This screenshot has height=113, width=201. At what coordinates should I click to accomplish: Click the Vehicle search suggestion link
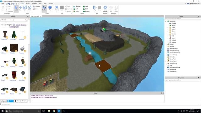coord(18,25)
